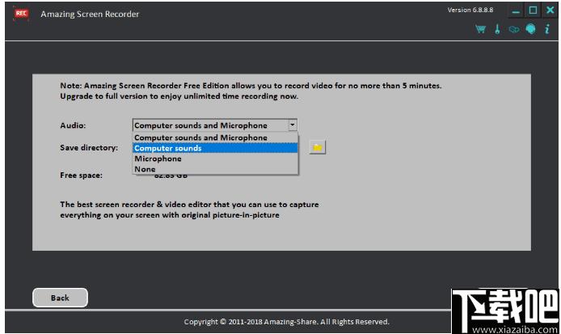Collapse the Audio dropdown via arrow button
Viewport: 561px width, 334px height.
pyautogui.click(x=293, y=125)
